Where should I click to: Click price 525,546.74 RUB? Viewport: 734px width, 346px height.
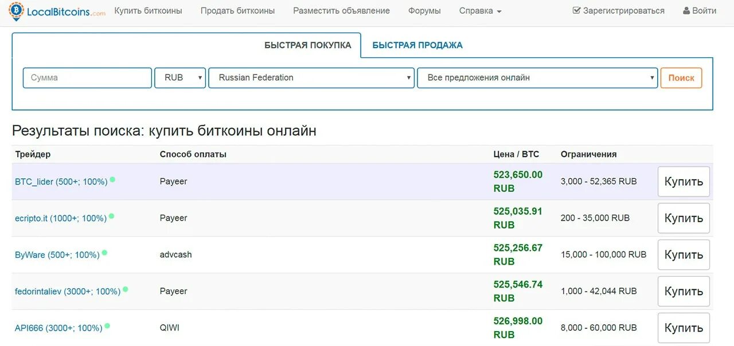click(518, 292)
